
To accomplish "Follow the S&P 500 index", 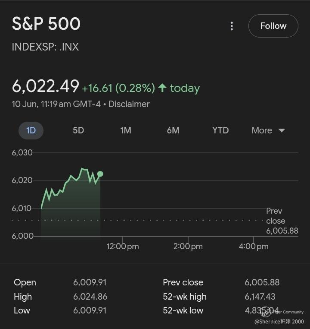I will pos(273,26).
